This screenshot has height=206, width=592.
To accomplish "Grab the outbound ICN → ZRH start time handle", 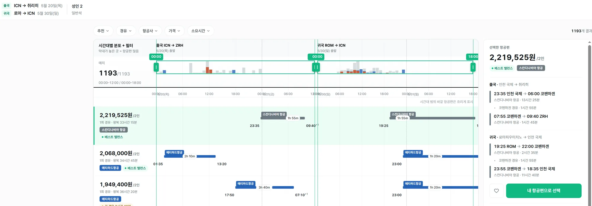I will click(x=156, y=67).
